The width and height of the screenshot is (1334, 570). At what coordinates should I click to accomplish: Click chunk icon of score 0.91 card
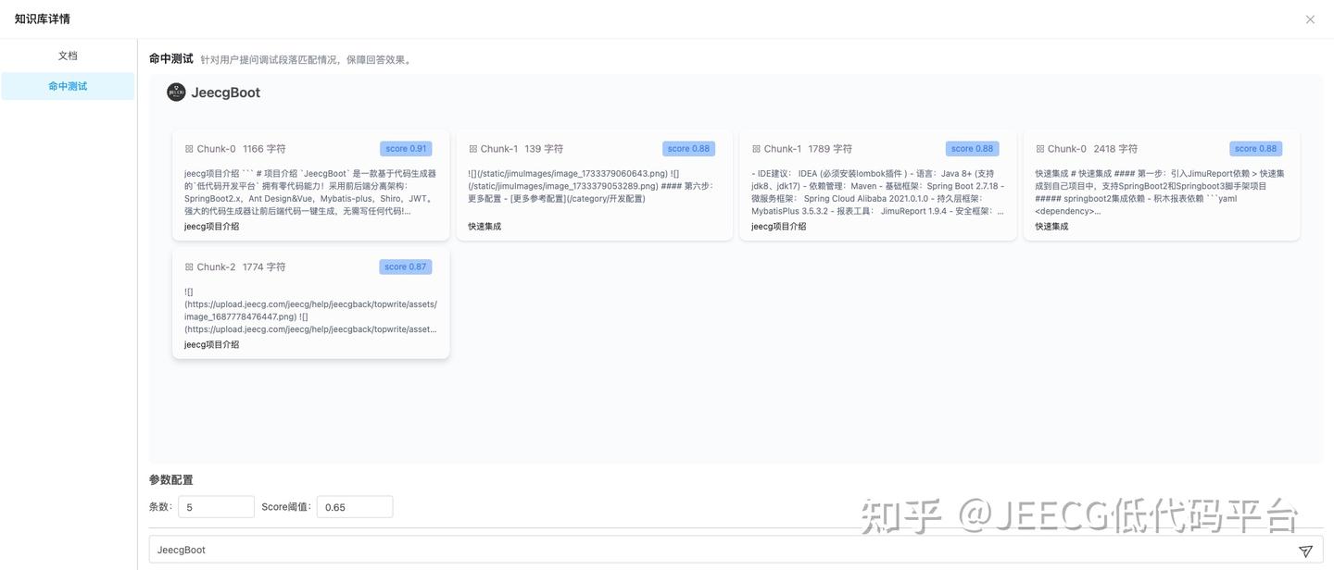pyautogui.click(x=189, y=149)
